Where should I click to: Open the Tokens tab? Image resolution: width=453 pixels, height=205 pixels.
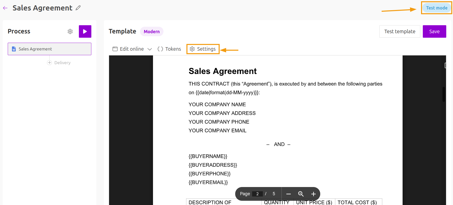169,49
